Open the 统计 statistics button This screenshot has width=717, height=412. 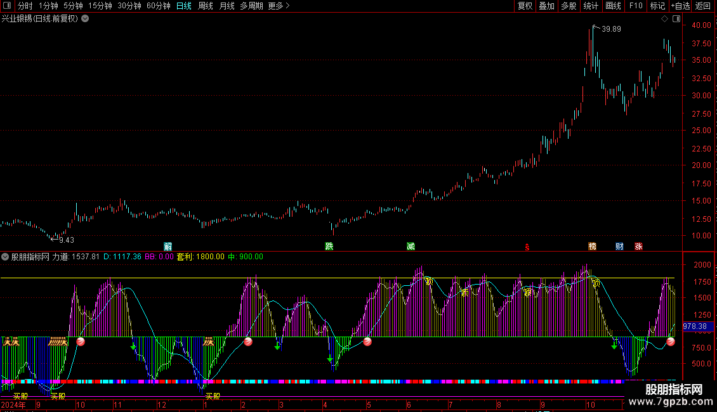pos(591,6)
